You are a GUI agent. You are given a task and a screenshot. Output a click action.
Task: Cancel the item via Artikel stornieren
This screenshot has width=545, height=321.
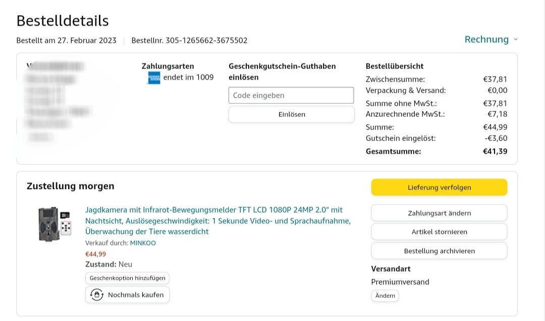tap(439, 232)
